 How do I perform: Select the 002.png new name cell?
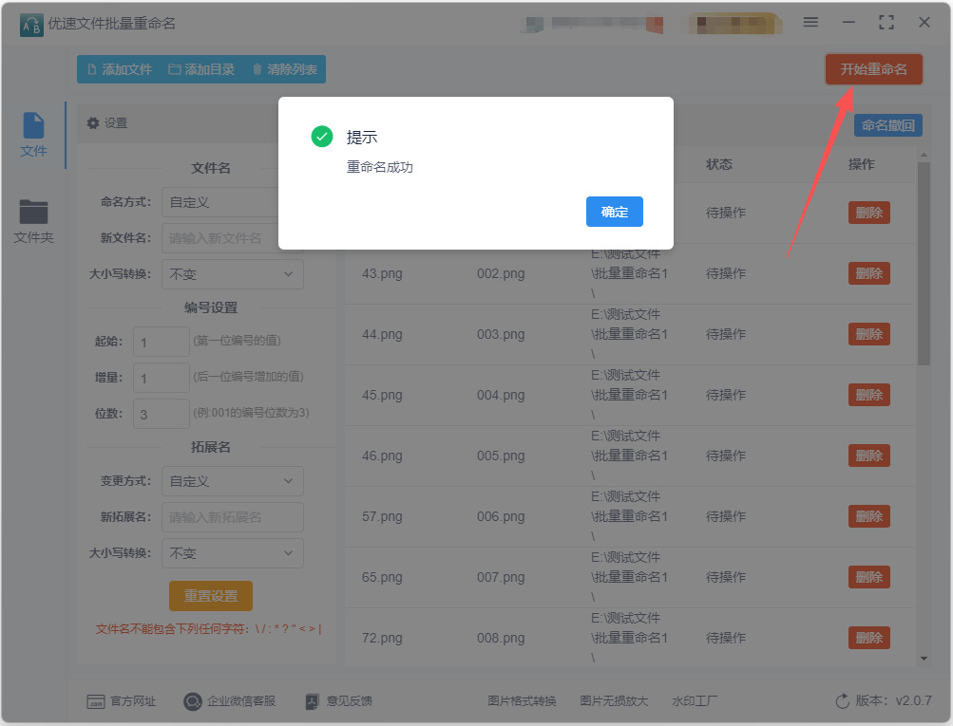click(x=501, y=273)
